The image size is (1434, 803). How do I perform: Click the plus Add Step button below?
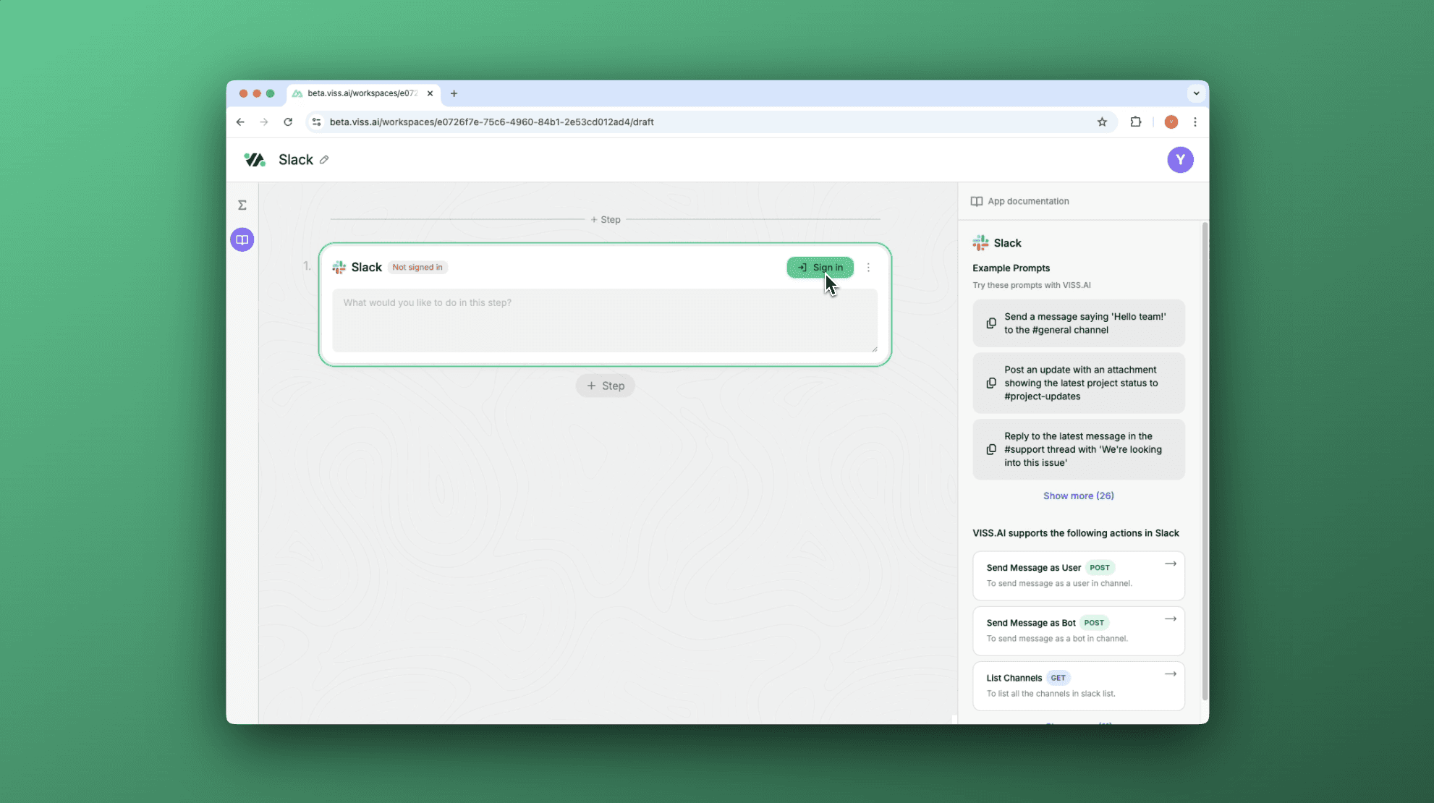(605, 386)
